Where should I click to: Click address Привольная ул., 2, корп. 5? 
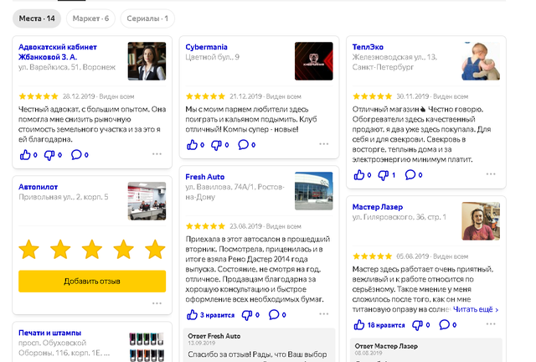(x=64, y=197)
